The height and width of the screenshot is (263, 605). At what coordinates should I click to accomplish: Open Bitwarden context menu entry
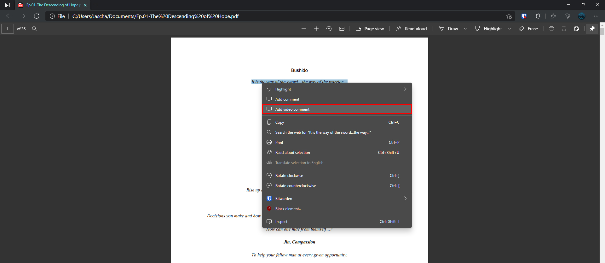point(337,199)
